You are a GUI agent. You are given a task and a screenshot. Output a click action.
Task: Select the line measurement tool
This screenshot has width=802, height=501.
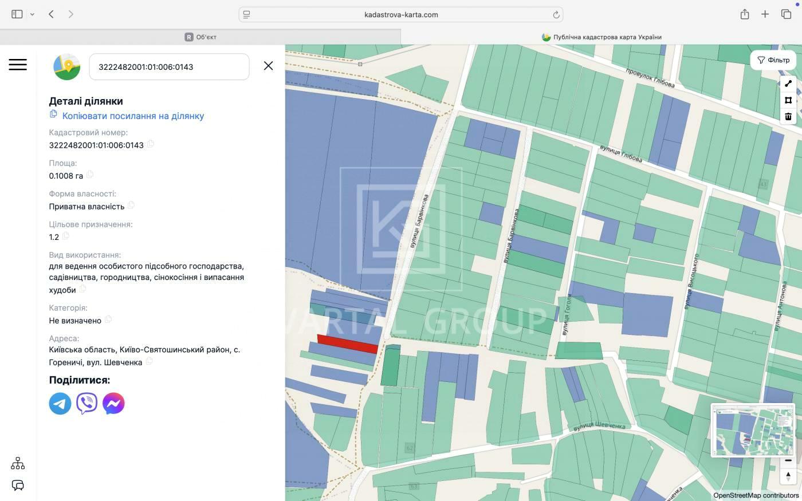click(x=788, y=84)
